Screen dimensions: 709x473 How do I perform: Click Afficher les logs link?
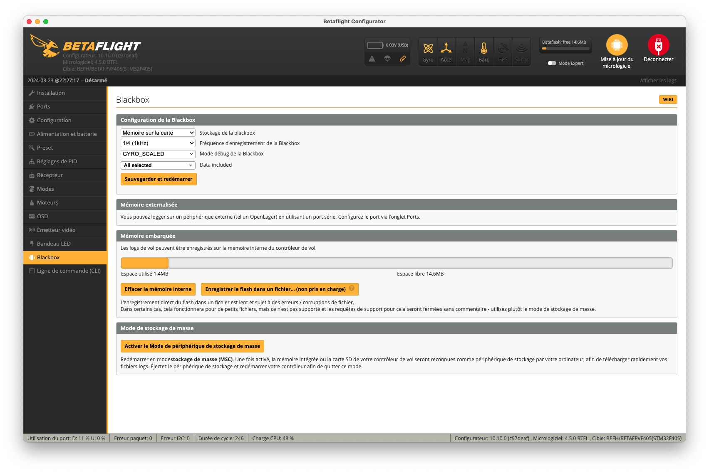click(x=658, y=81)
